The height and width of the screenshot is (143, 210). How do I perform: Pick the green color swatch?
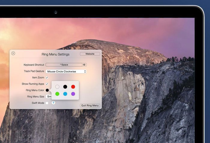[x=57, y=94]
